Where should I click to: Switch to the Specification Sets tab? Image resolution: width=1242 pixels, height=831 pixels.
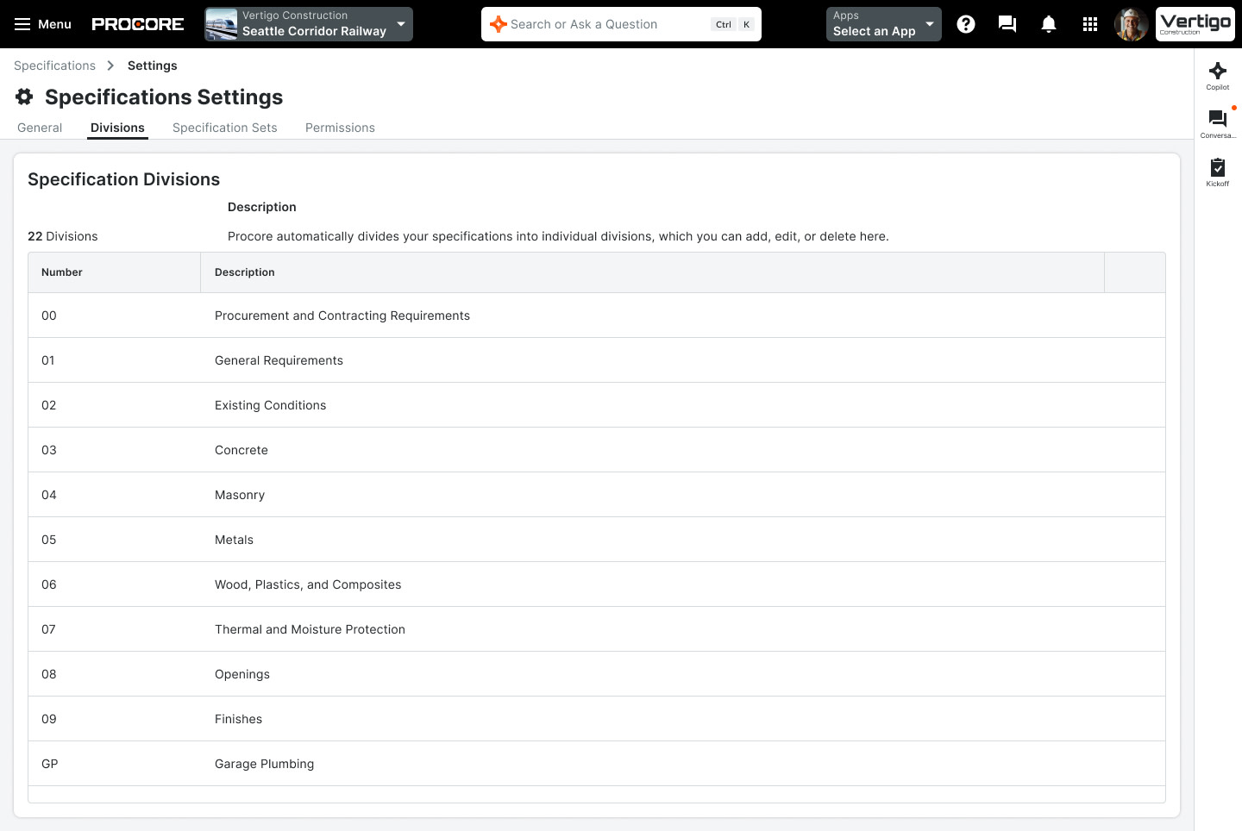[225, 128]
